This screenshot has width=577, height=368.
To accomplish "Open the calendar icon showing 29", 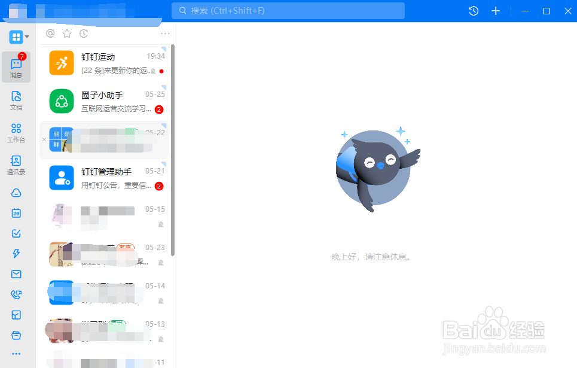I will coord(16,213).
